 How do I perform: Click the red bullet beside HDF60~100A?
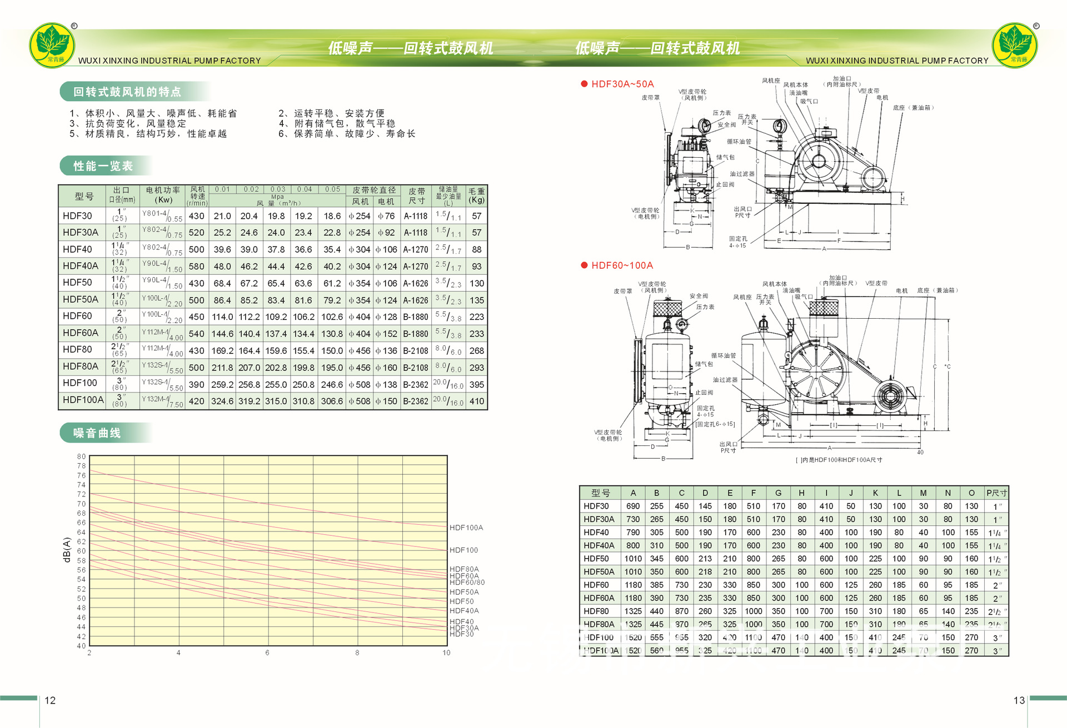pos(584,265)
